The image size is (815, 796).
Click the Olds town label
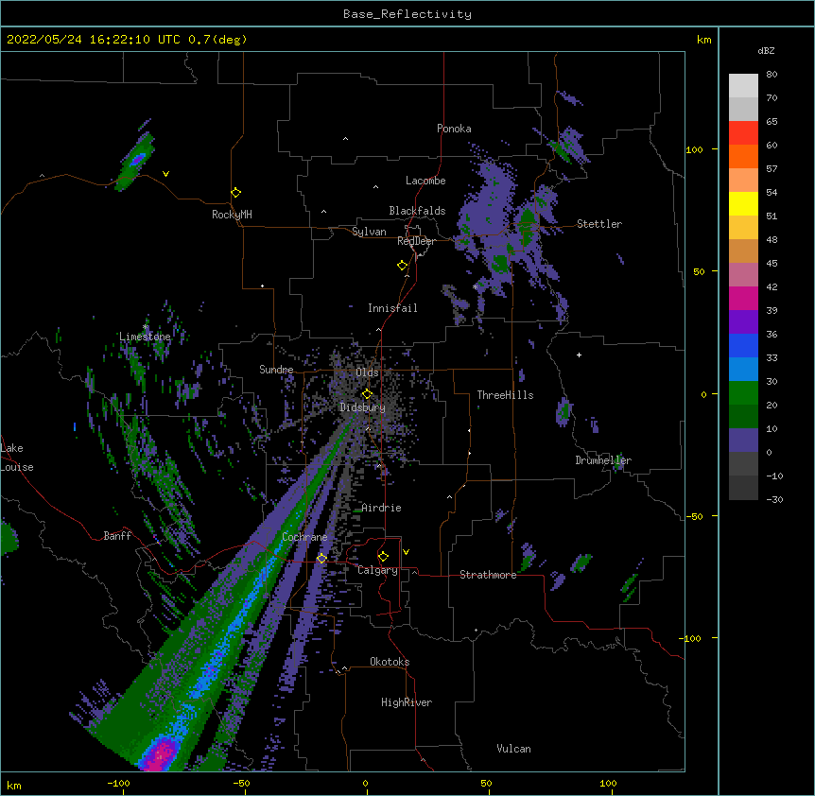367,372
